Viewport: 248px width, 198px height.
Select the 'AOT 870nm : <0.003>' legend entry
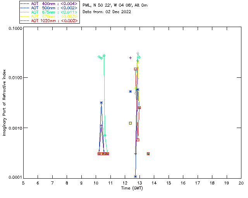pos(49,16)
